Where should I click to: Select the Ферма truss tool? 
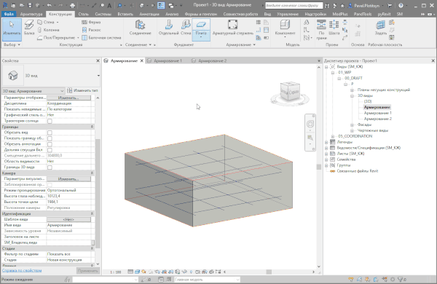(x=91, y=22)
